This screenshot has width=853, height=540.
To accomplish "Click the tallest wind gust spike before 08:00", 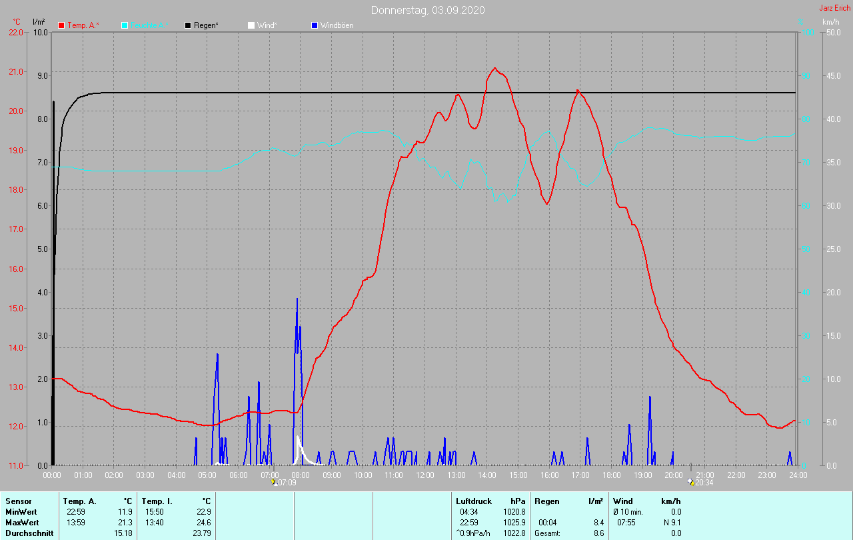I will pos(297,299).
